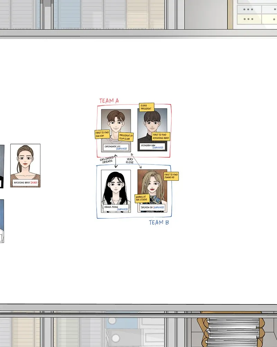Click Cheongwok Lee's portrait photo
Viewport: 277px width, 347px height.
116,130
